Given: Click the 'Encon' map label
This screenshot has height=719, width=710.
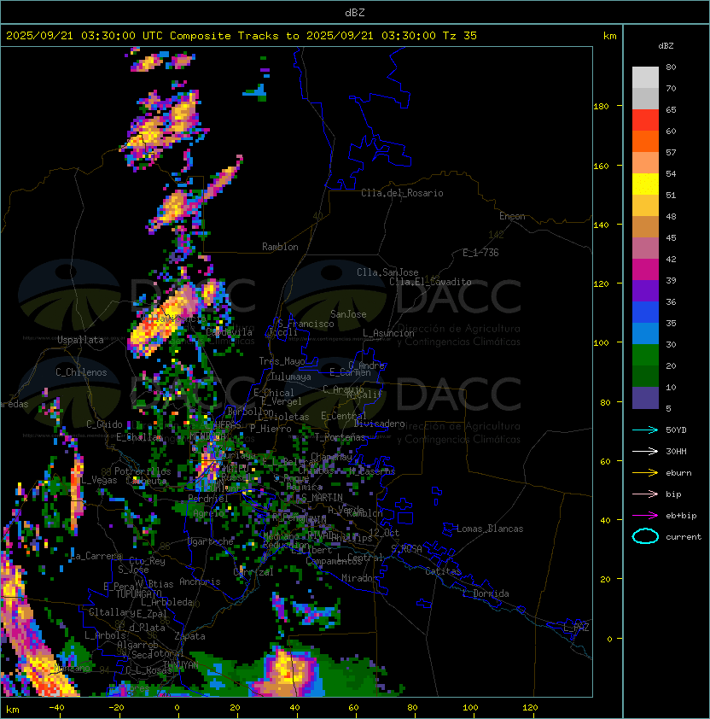Looking at the screenshot, I should point(512,216).
